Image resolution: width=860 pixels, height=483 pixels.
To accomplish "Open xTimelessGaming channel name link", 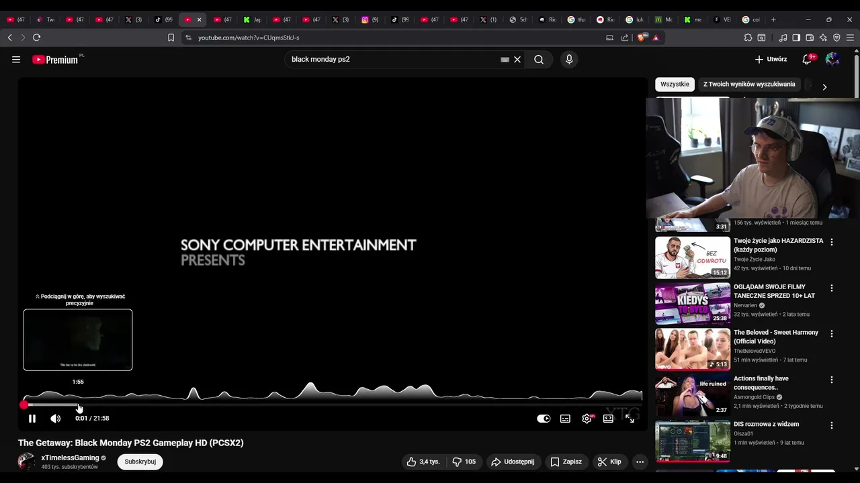I will [70, 458].
